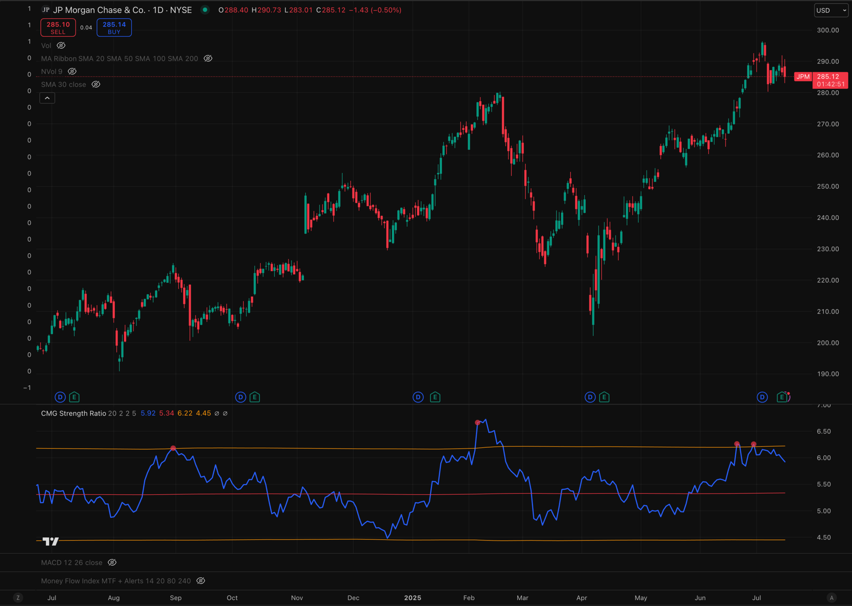The image size is (852, 606).
Task: Click dividend marker D near October
Action: 241,397
